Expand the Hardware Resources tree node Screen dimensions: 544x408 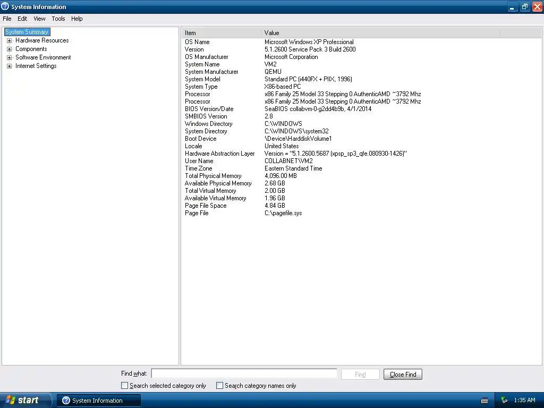[x=10, y=40]
